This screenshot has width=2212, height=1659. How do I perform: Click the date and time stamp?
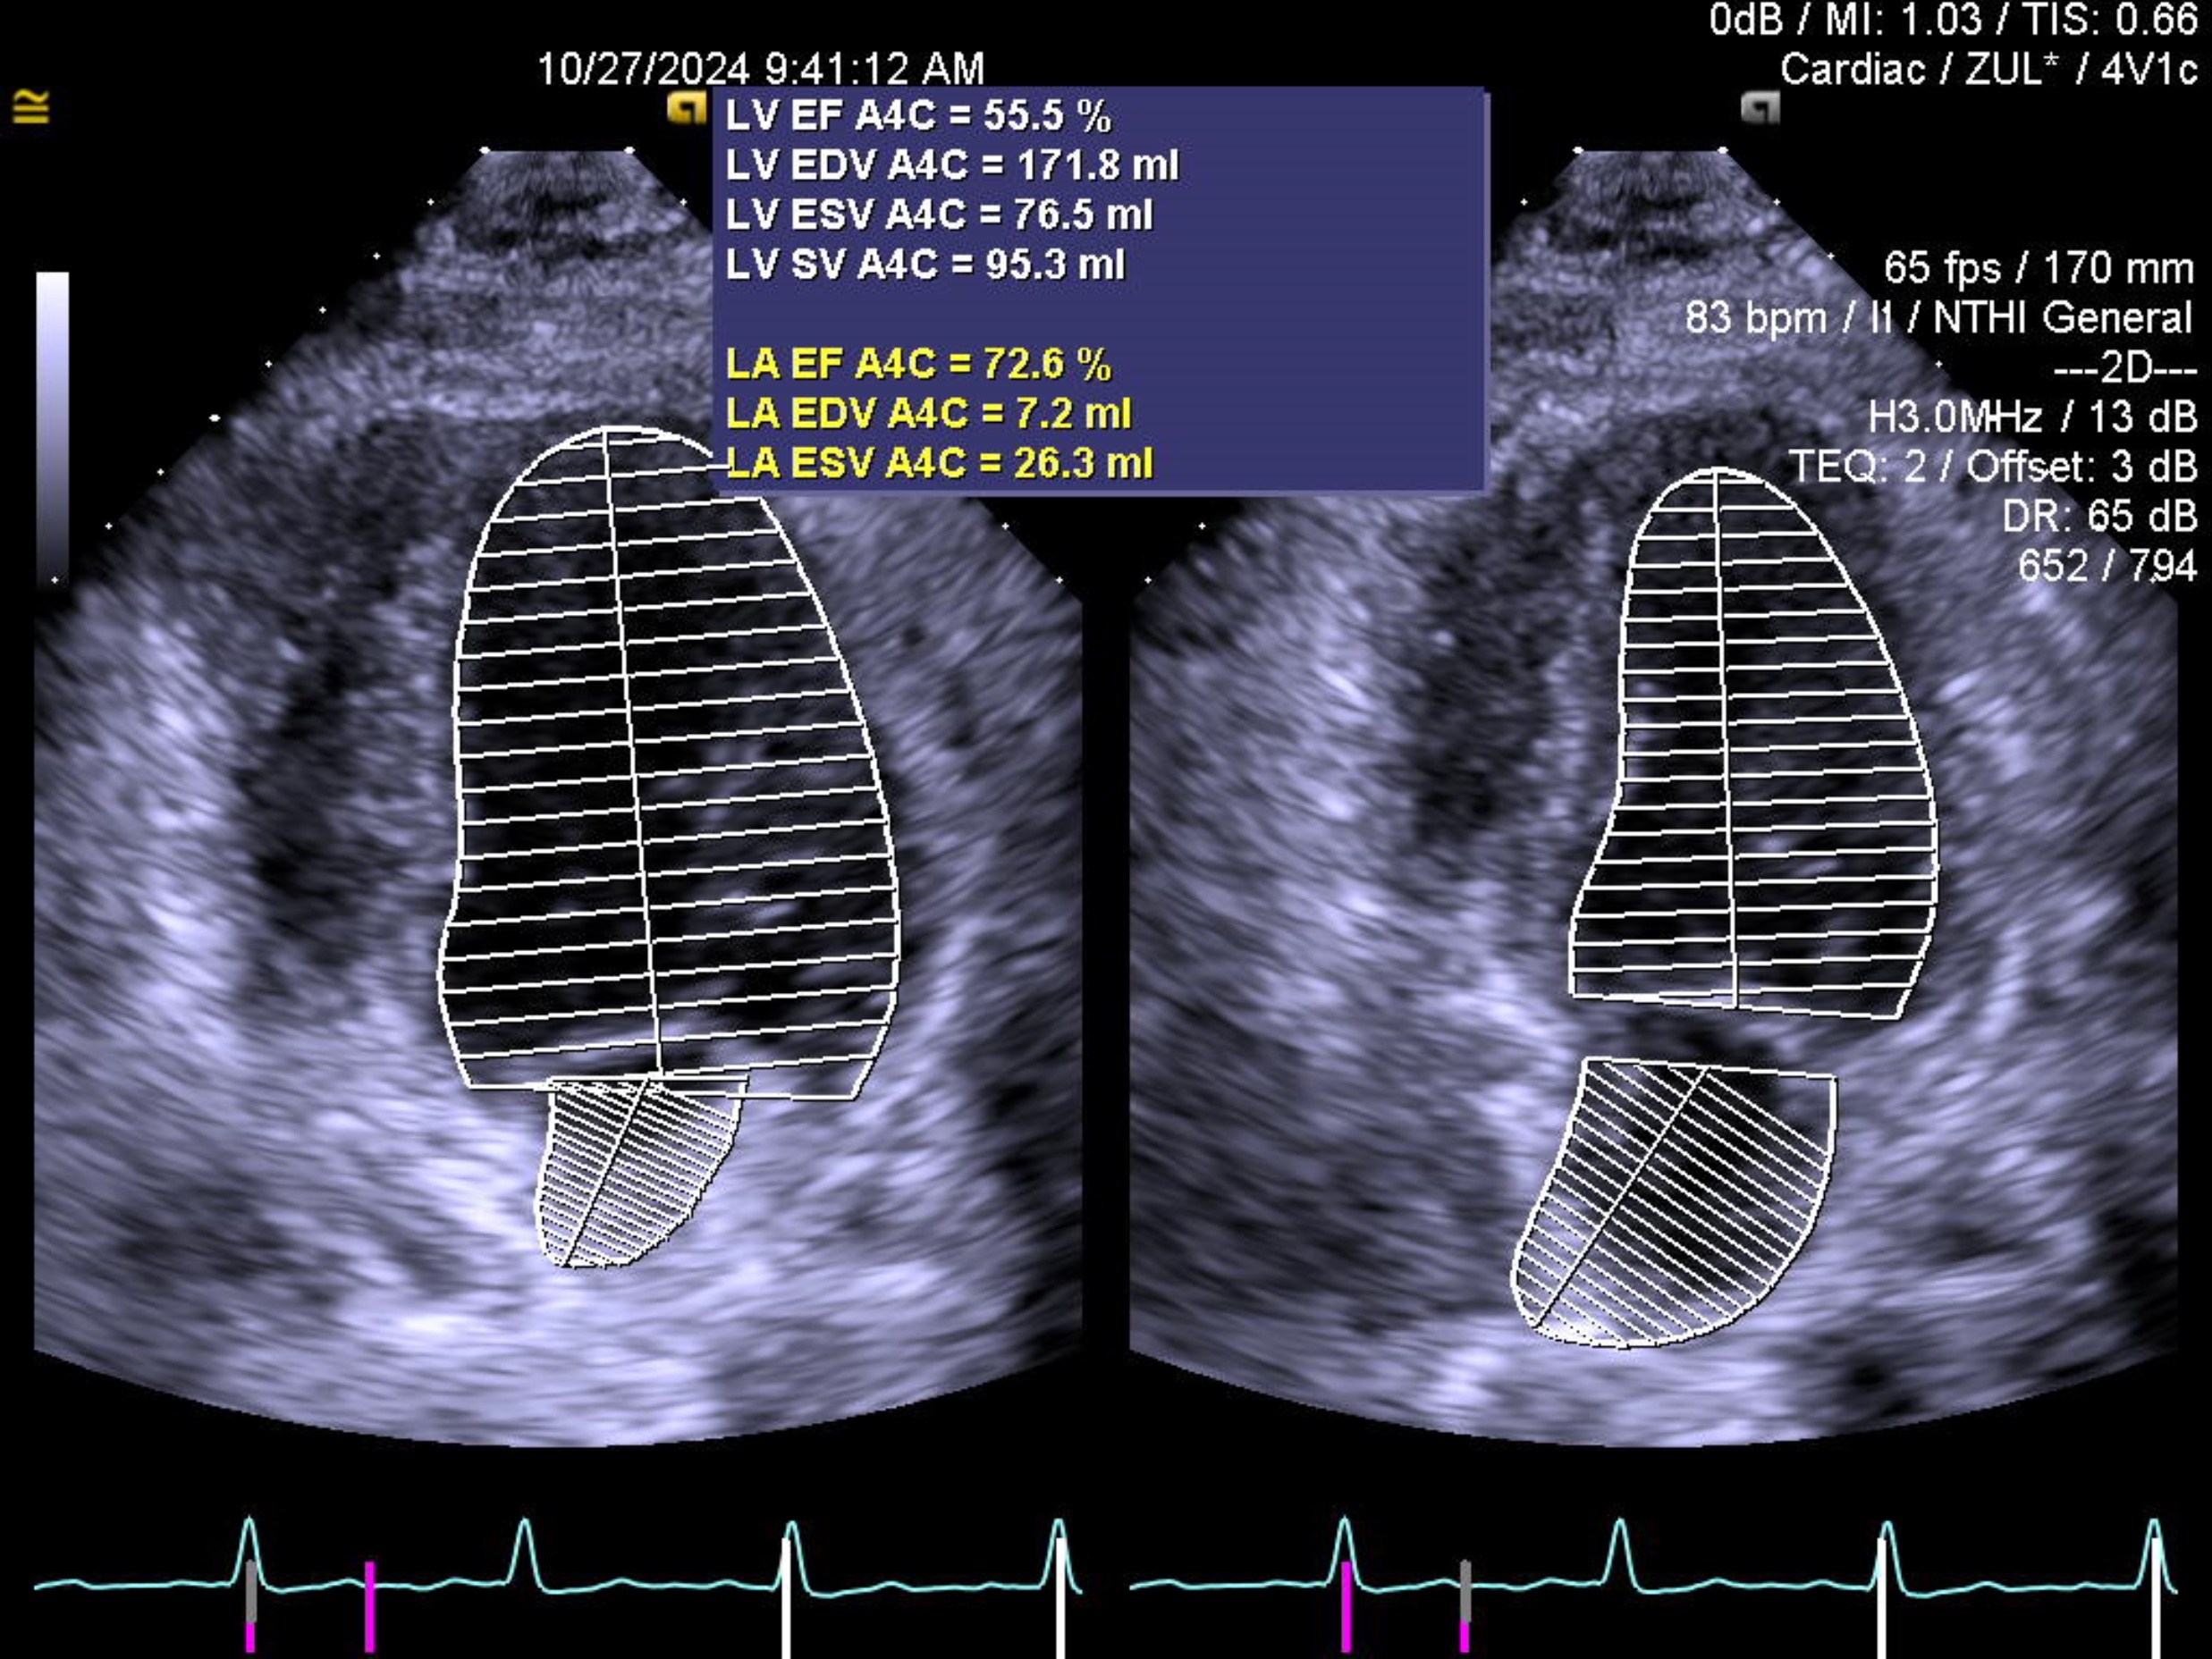point(760,69)
